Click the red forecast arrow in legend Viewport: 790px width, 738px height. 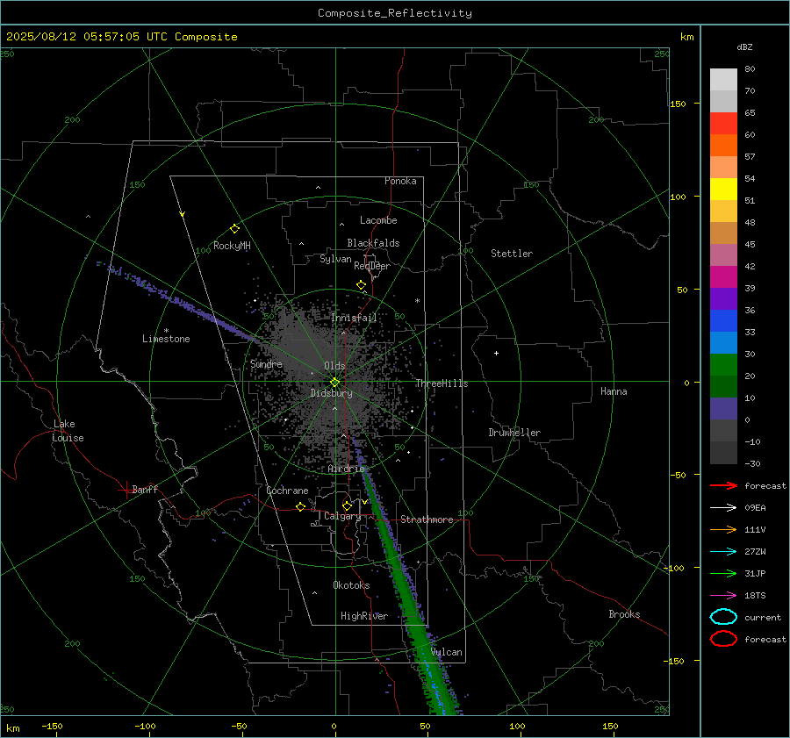click(x=723, y=485)
